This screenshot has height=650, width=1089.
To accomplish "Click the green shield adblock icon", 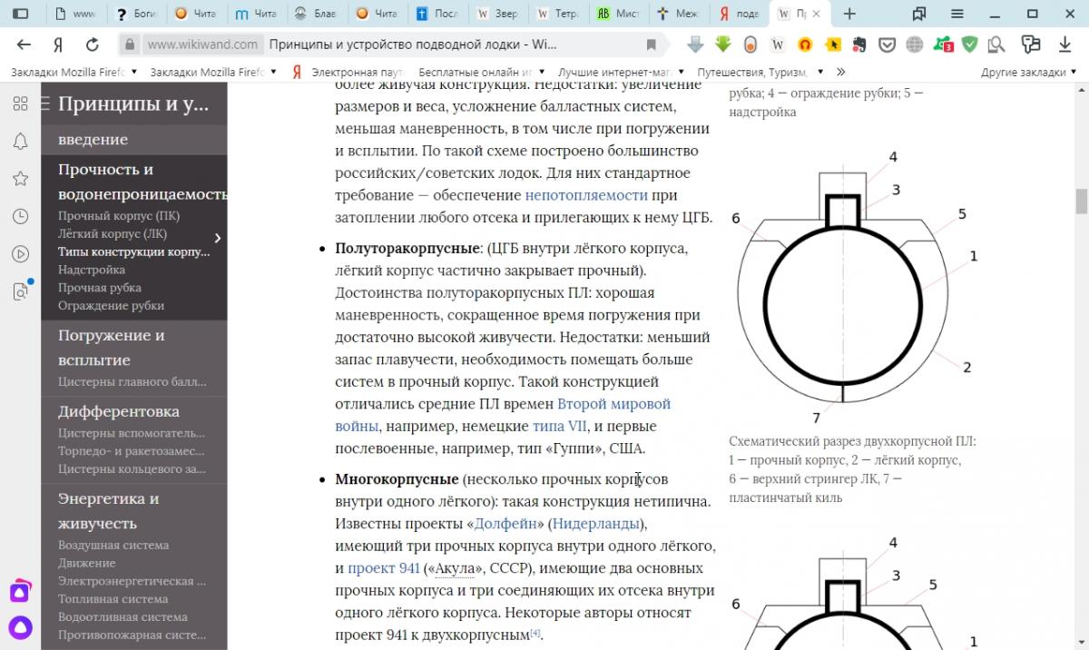I will point(969,44).
